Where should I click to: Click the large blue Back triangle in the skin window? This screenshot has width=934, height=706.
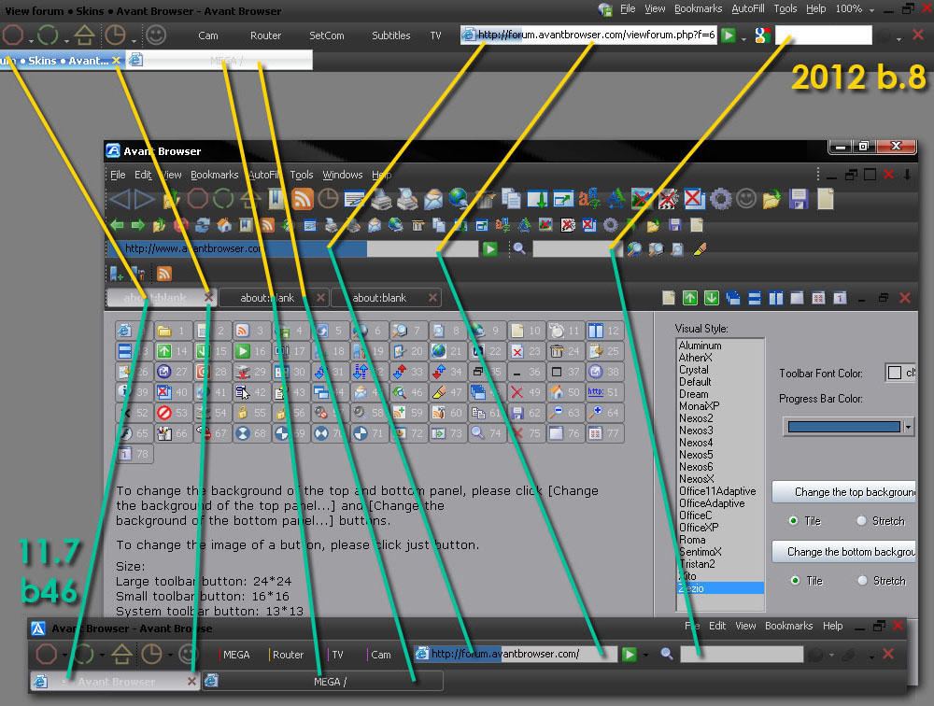[120, 198]
